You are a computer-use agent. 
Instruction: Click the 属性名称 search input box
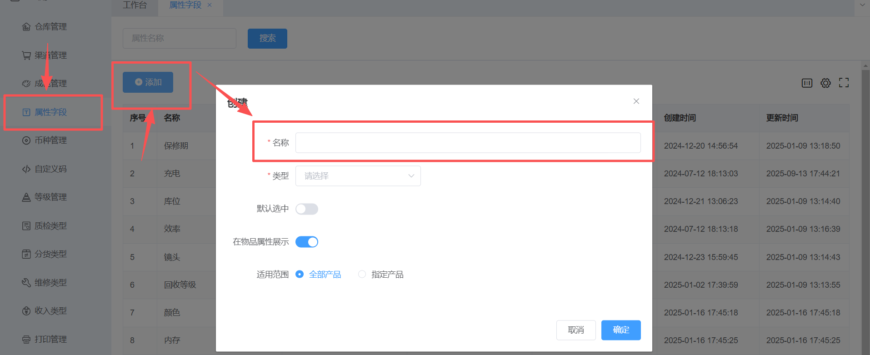point(179,38)
